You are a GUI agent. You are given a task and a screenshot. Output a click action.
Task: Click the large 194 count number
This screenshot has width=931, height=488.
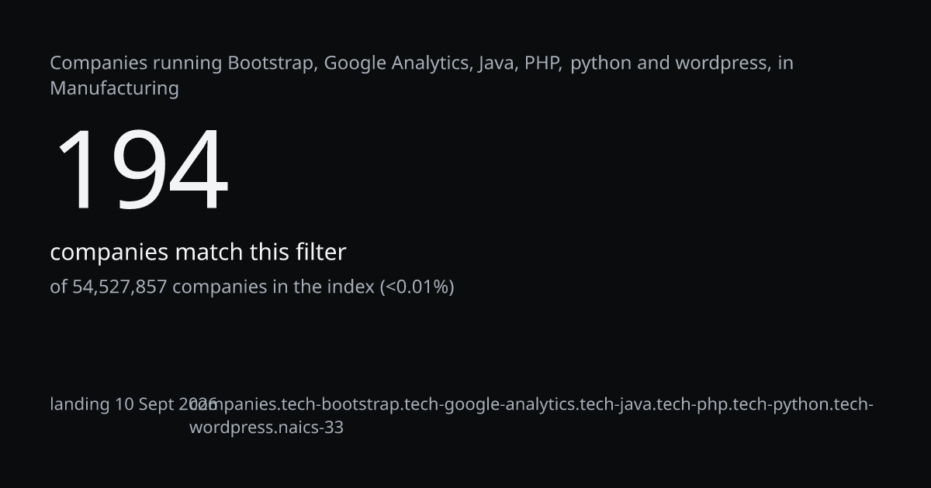(141, 170)
